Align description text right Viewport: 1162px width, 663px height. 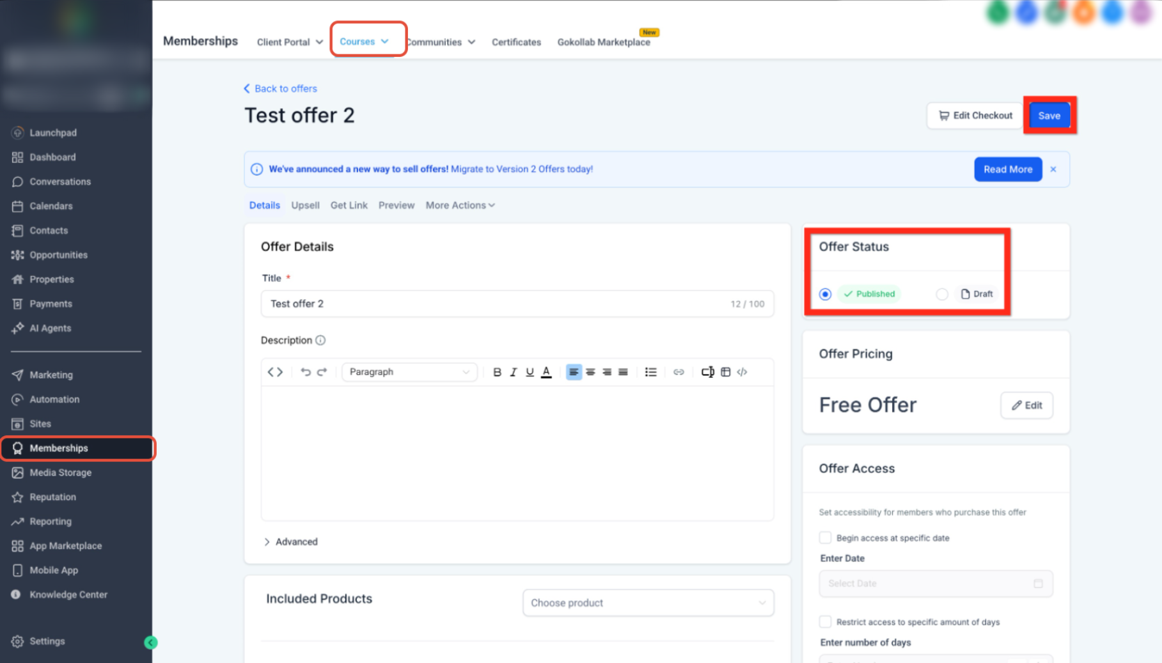pos(607,372)
